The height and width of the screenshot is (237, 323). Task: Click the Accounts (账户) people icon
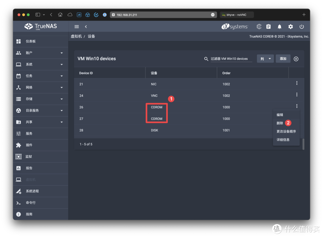coord(19,53)
